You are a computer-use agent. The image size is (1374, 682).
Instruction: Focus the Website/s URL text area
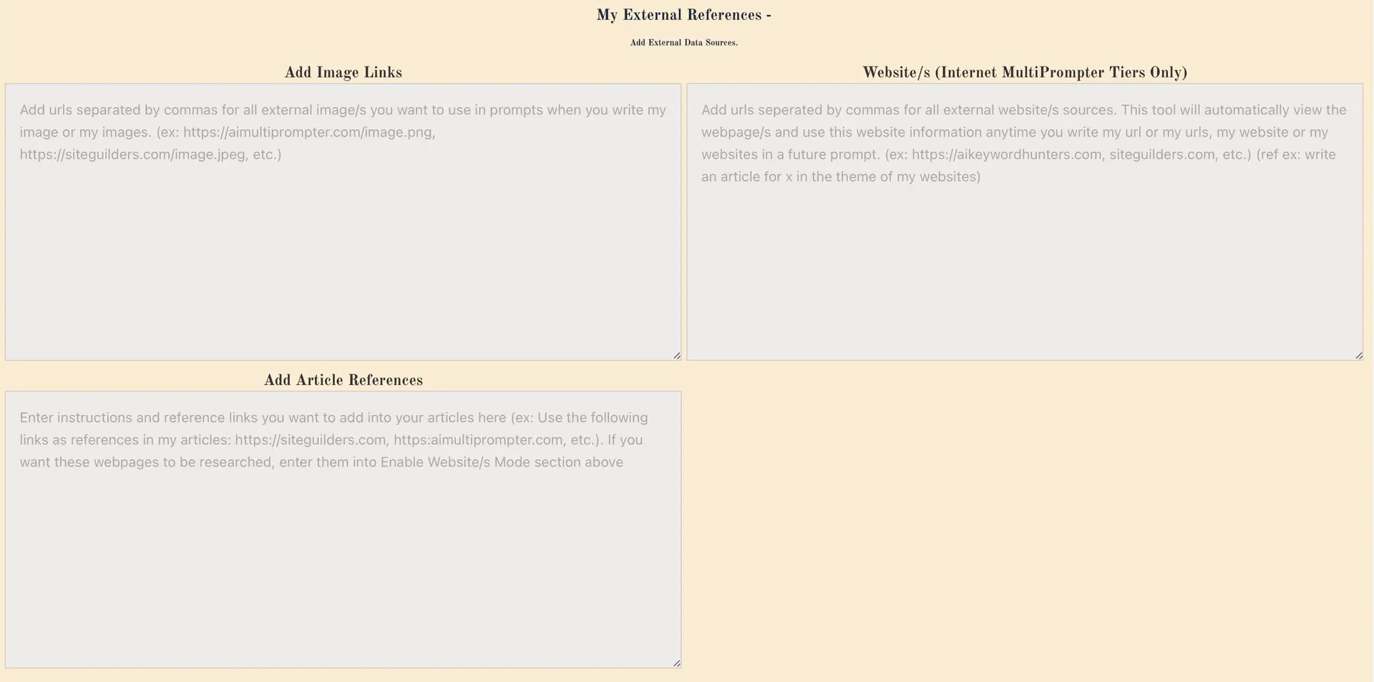coord(1024,265)
